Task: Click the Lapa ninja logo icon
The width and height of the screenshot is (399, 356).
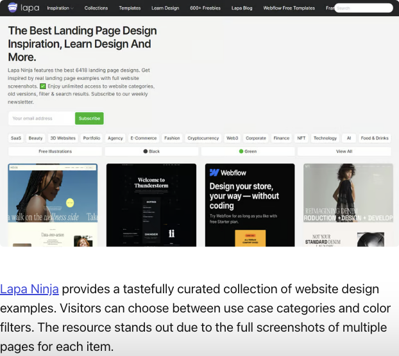Action: tap(12, 8)
